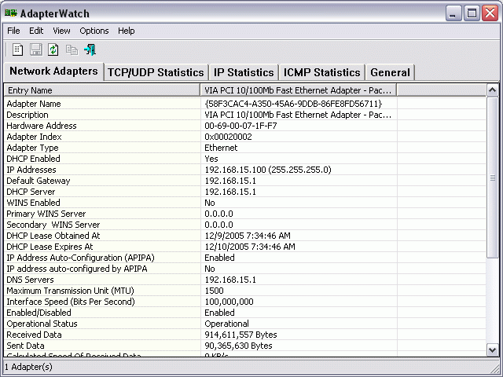Screen dimensions: 503x377
Task: Open the Help menu
Action: click(x=126, y=31)
